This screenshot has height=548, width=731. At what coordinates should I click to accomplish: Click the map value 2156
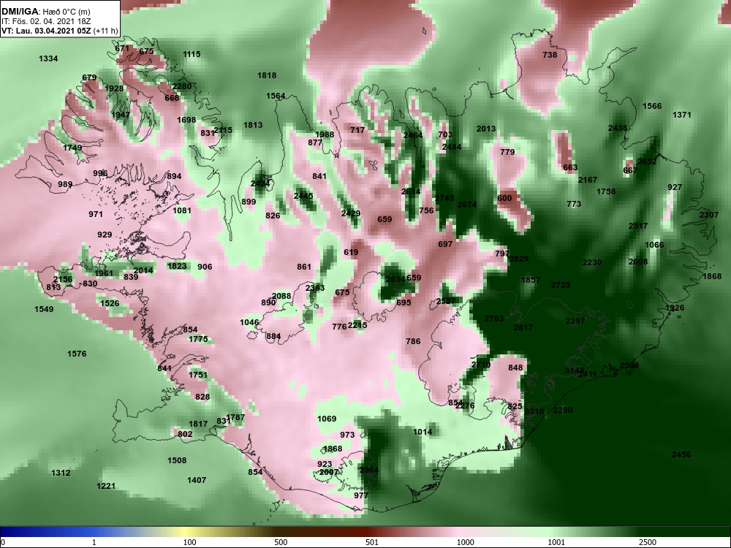(63, 280)
